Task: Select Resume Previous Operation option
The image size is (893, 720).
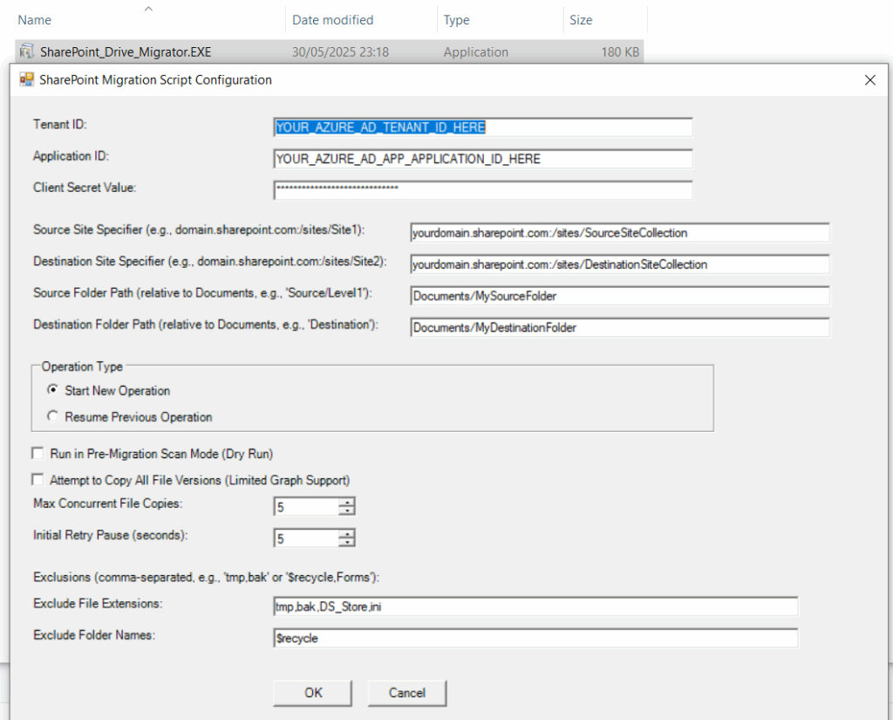Action: coord(54,417)
